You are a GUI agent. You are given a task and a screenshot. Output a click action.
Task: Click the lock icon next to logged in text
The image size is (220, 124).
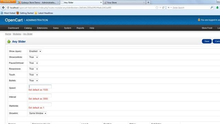(x=199, y=20)
